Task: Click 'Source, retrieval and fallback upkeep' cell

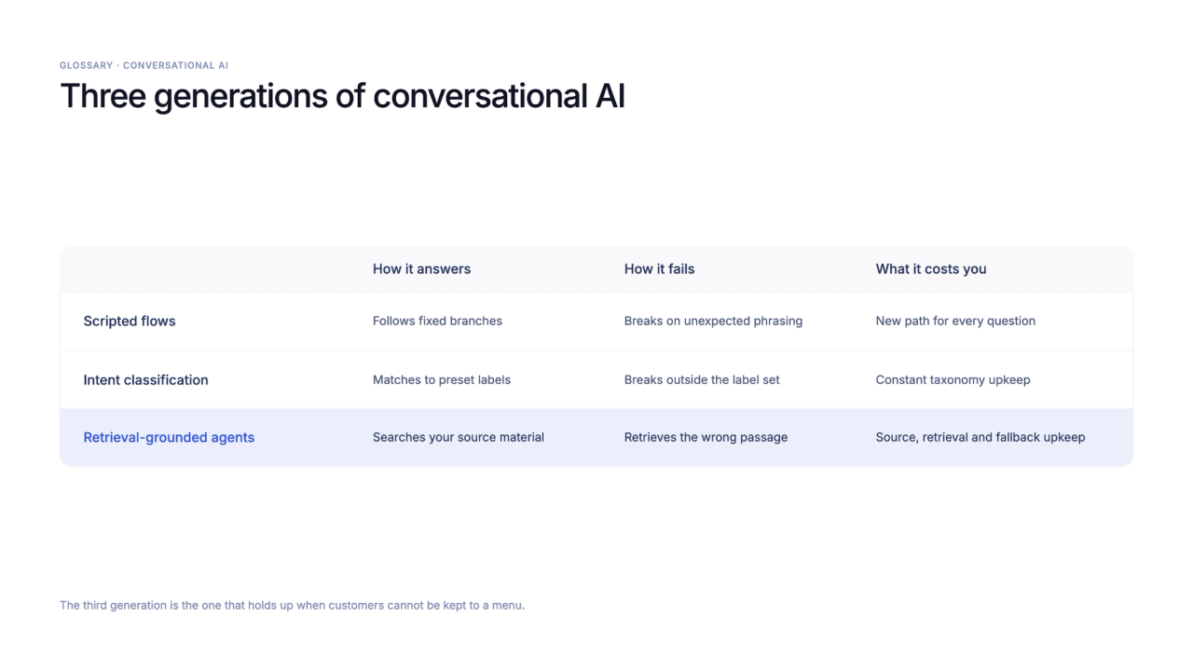Action: [980, 438]
